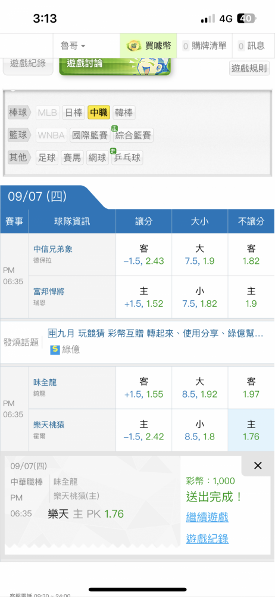Select the 網球 tab
The image size is (275, 597).
98,158
